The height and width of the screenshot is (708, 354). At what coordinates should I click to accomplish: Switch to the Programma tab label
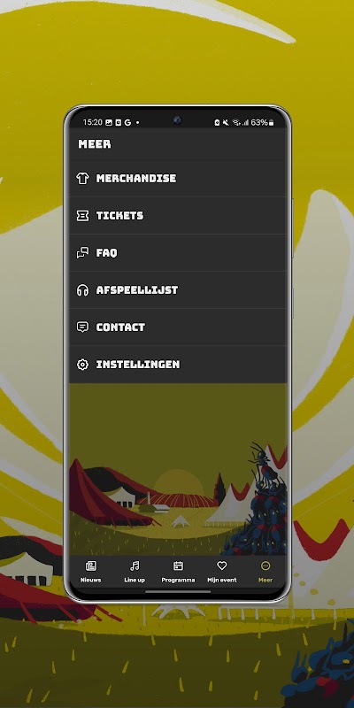[x=179, y=580]
